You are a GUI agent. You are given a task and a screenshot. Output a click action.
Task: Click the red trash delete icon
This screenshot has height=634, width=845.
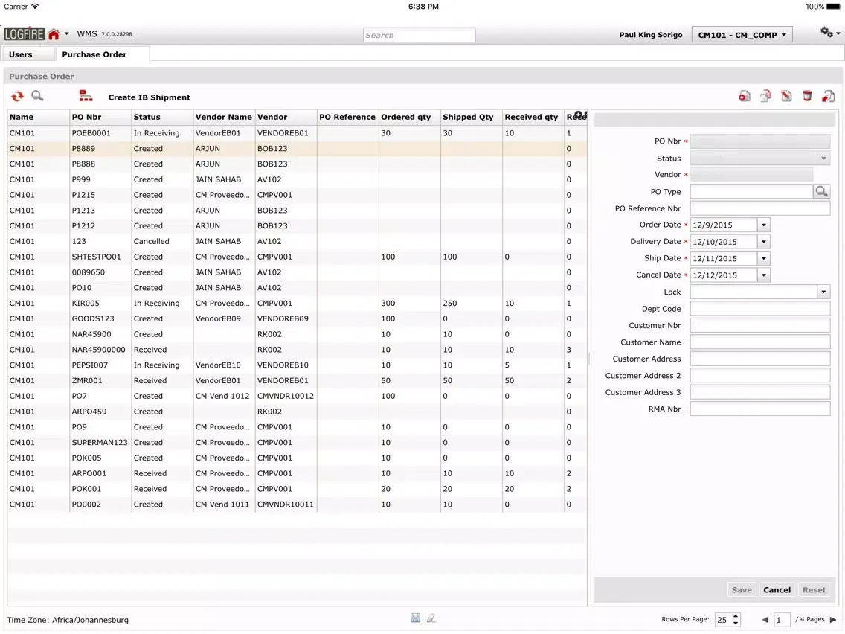(807, 97)
